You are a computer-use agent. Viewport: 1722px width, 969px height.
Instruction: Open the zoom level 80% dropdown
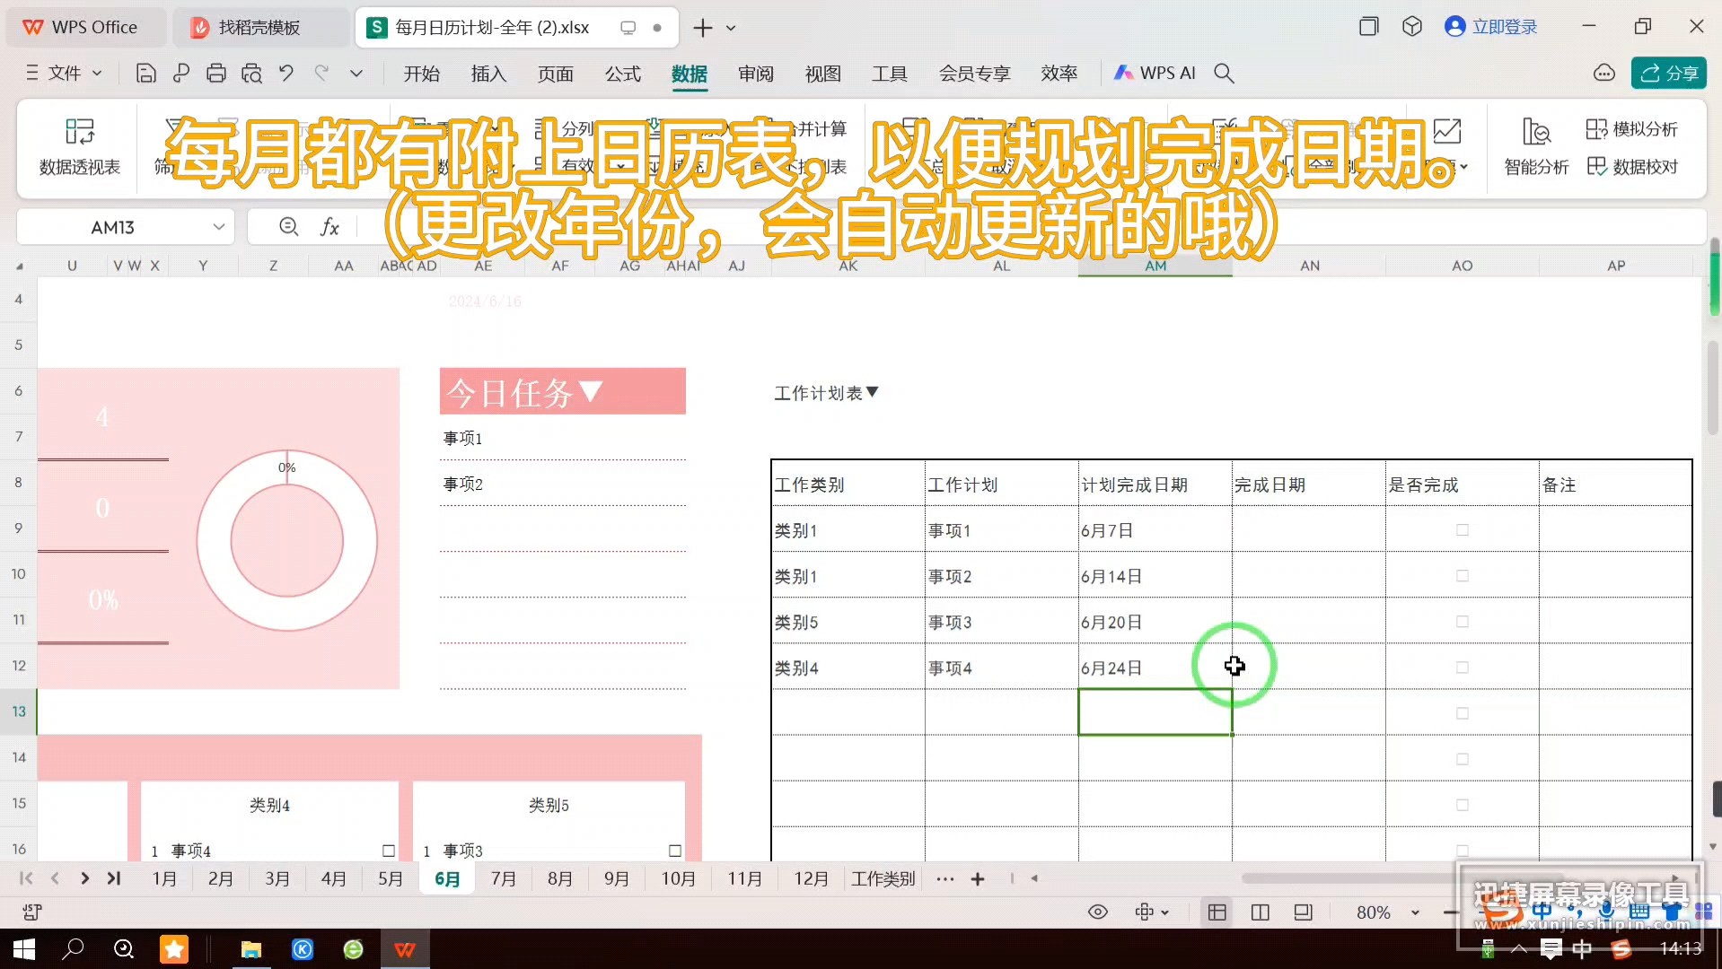pyautogui.click(x=1415, y=912)
